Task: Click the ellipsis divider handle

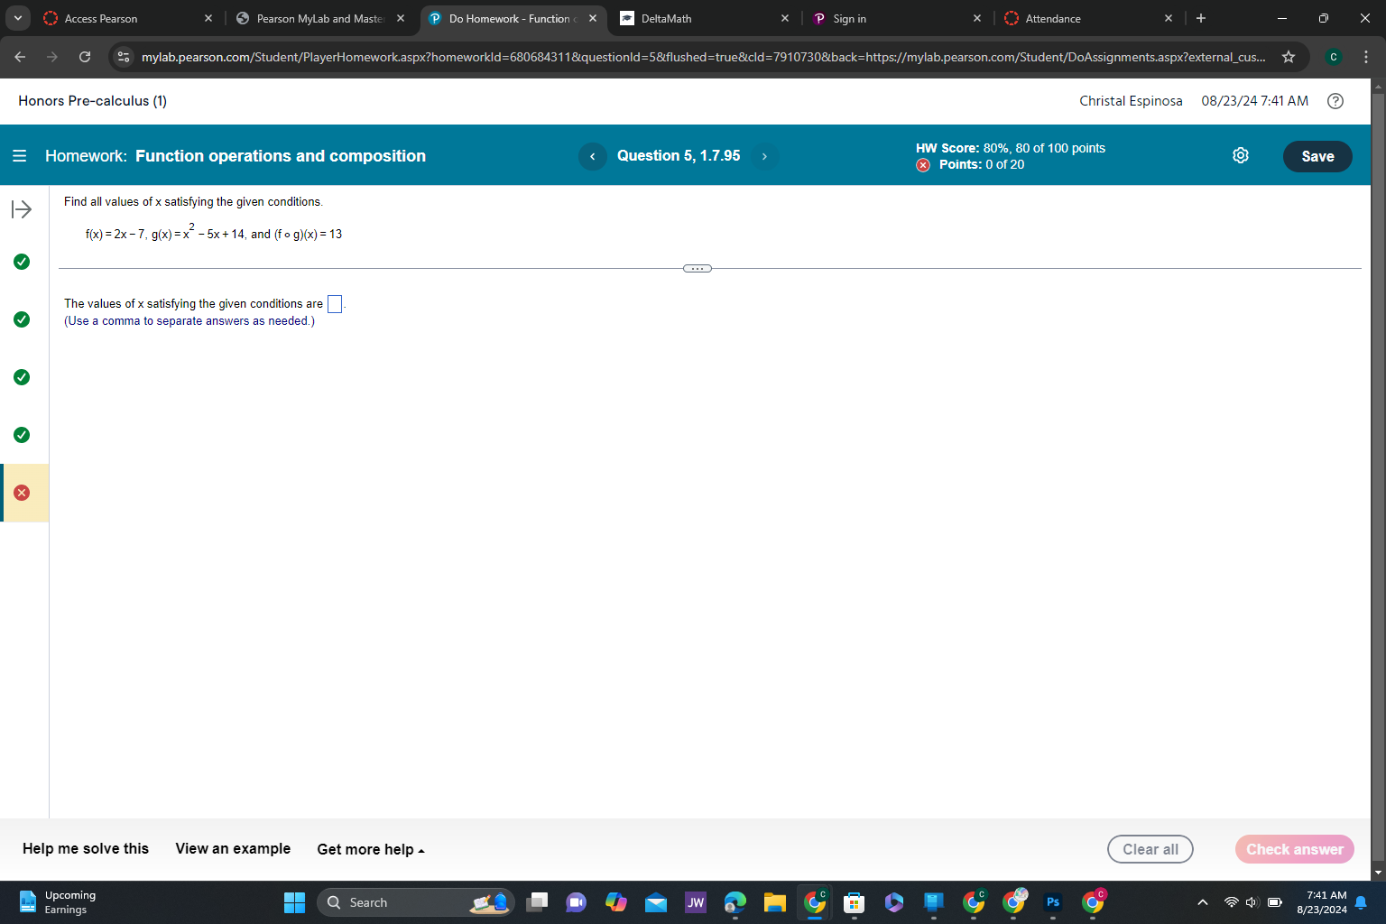Action: point(698,269)
